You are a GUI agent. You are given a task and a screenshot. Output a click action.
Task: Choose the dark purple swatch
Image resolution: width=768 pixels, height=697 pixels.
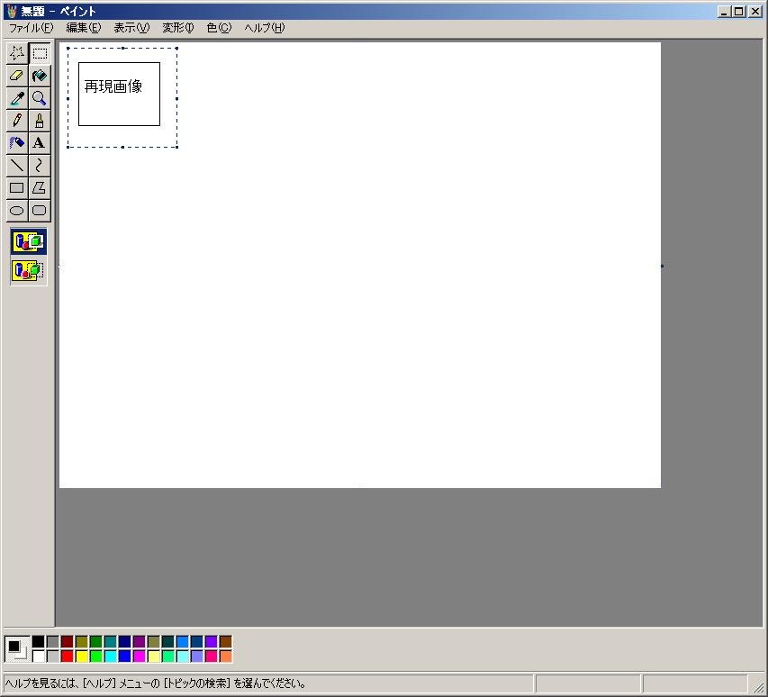pos(139,642)
